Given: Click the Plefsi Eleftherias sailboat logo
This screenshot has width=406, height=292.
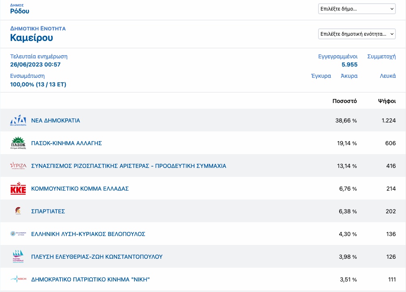Looking at the screenshot, I should pyautogui.click(x=18, y=256).
